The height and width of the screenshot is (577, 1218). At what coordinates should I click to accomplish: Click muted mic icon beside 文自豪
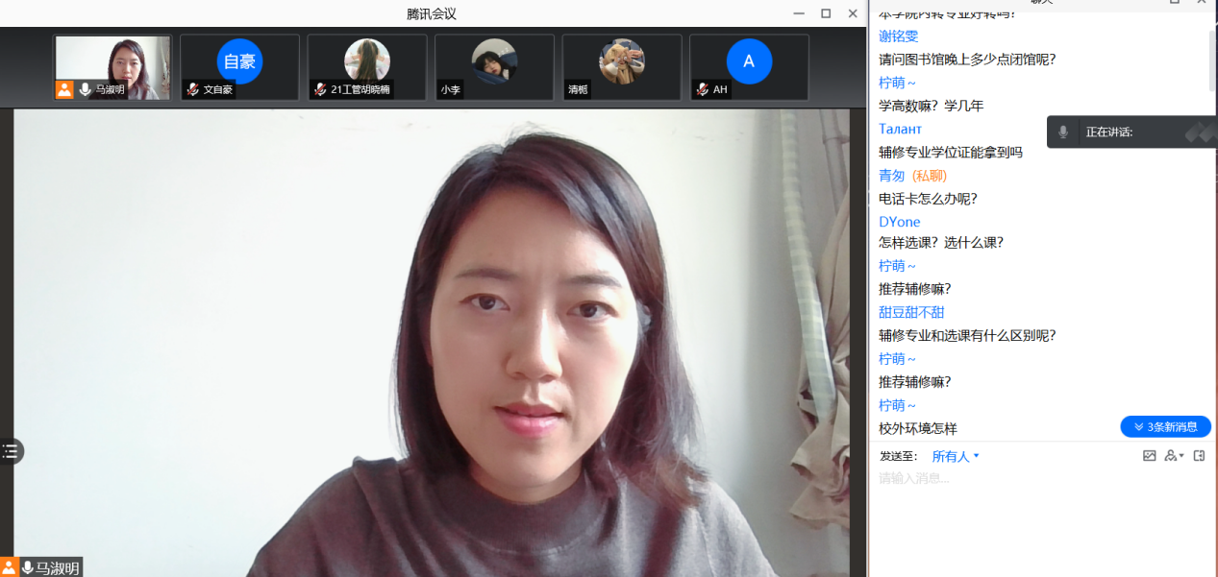(x=192, y=89)
